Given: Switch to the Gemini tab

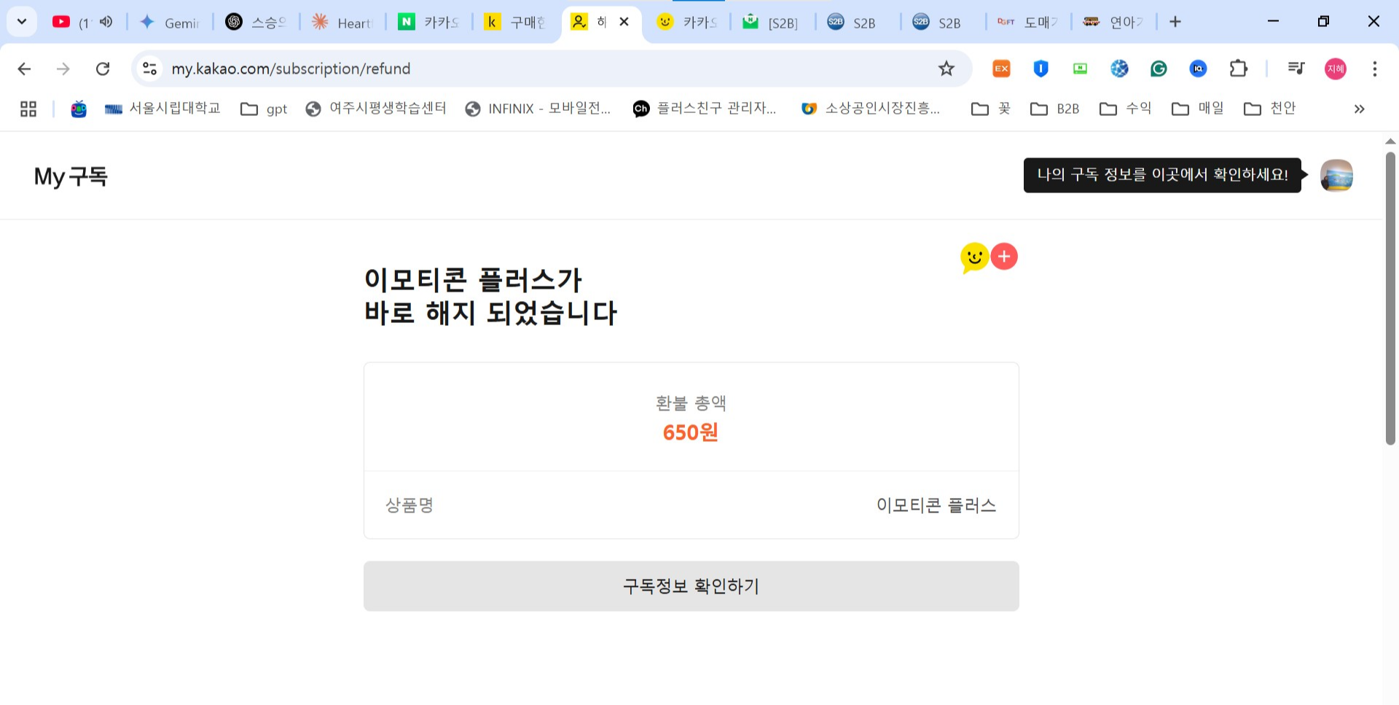Looking at the screenshot, I should (x=169, y=23).
